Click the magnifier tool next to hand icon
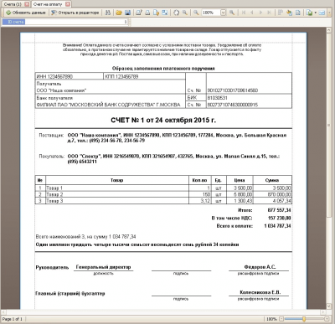Screen dimensions: 335x324 184,13
